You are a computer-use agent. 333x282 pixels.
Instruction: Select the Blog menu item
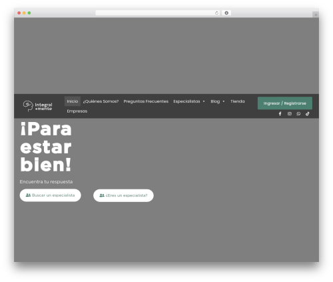(x=215, y=101)
